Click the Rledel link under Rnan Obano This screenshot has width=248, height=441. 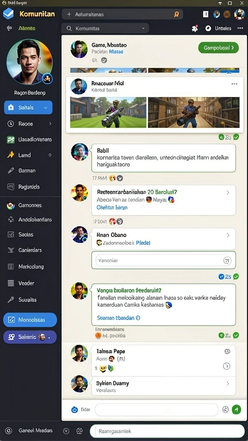(143, 242)
